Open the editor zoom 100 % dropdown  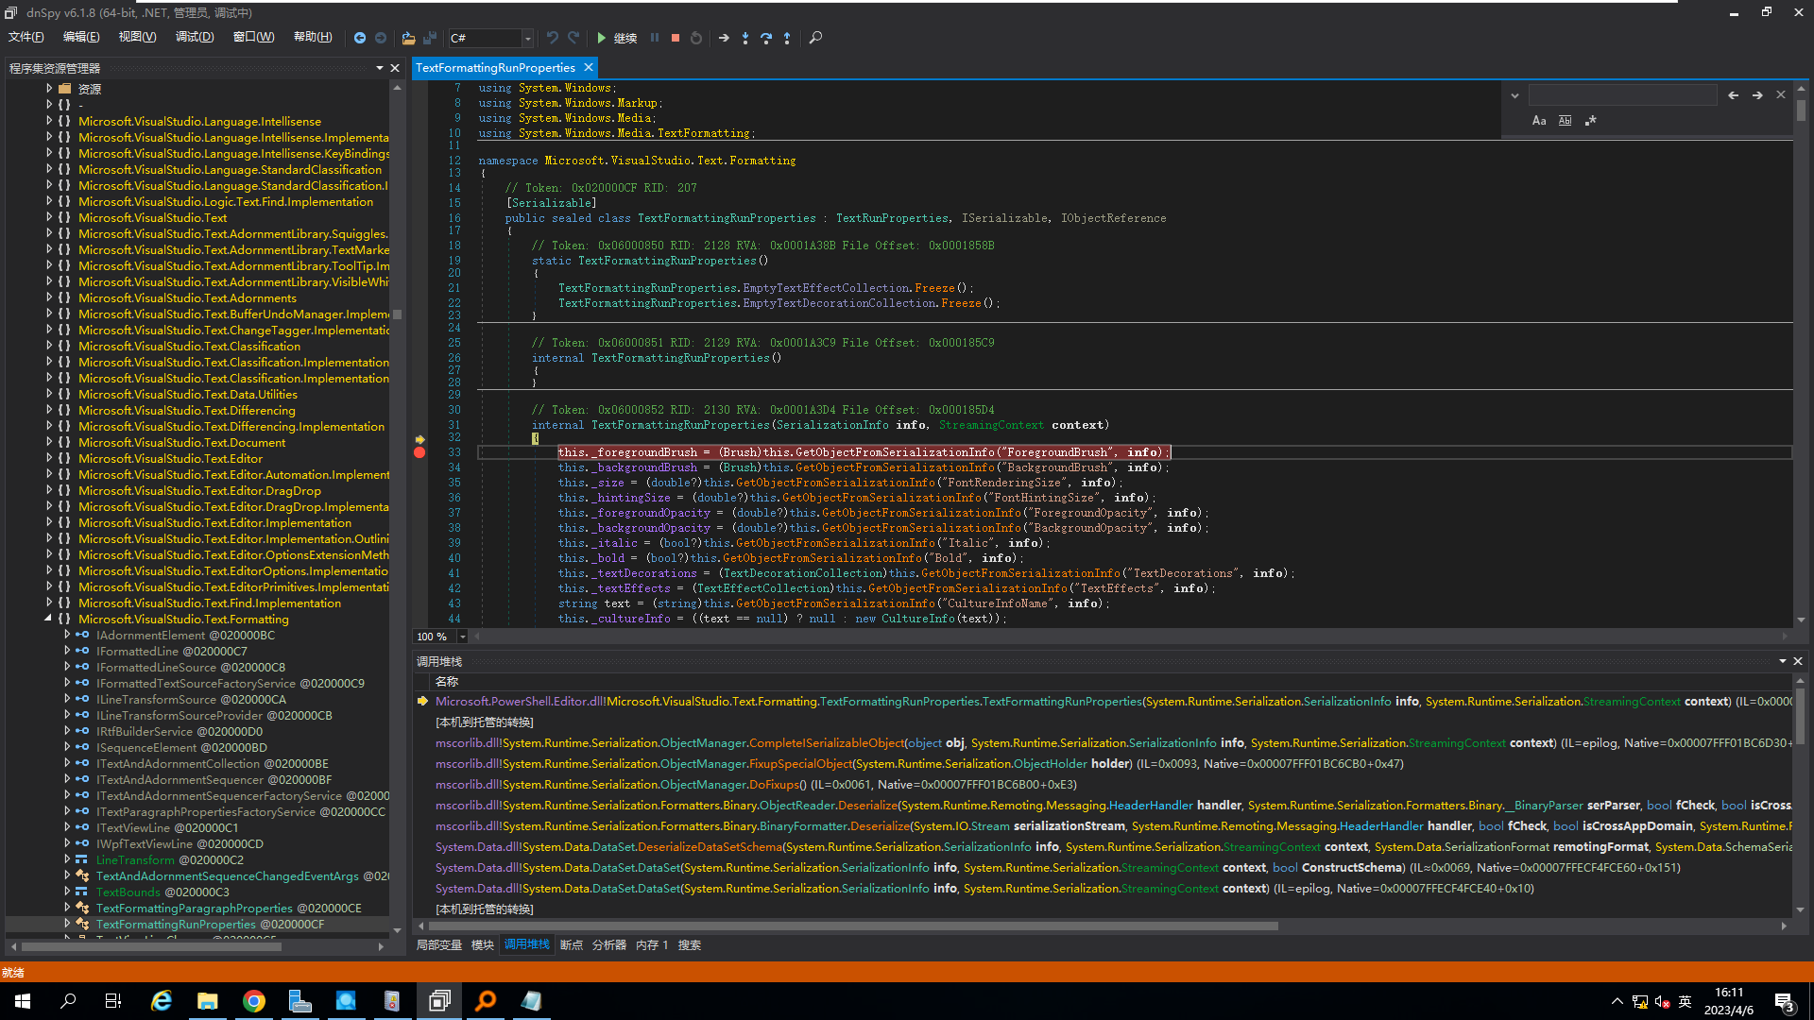coord(462,637)
